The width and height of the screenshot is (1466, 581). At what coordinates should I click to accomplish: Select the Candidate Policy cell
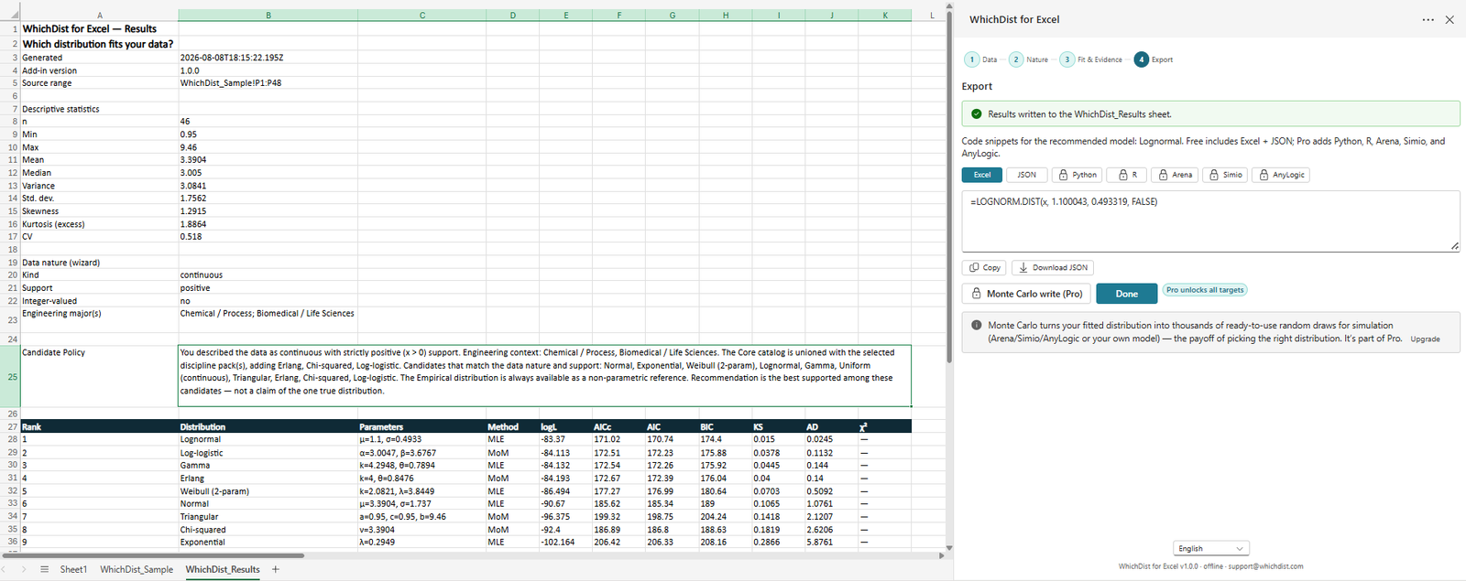(x=99, y=376)
